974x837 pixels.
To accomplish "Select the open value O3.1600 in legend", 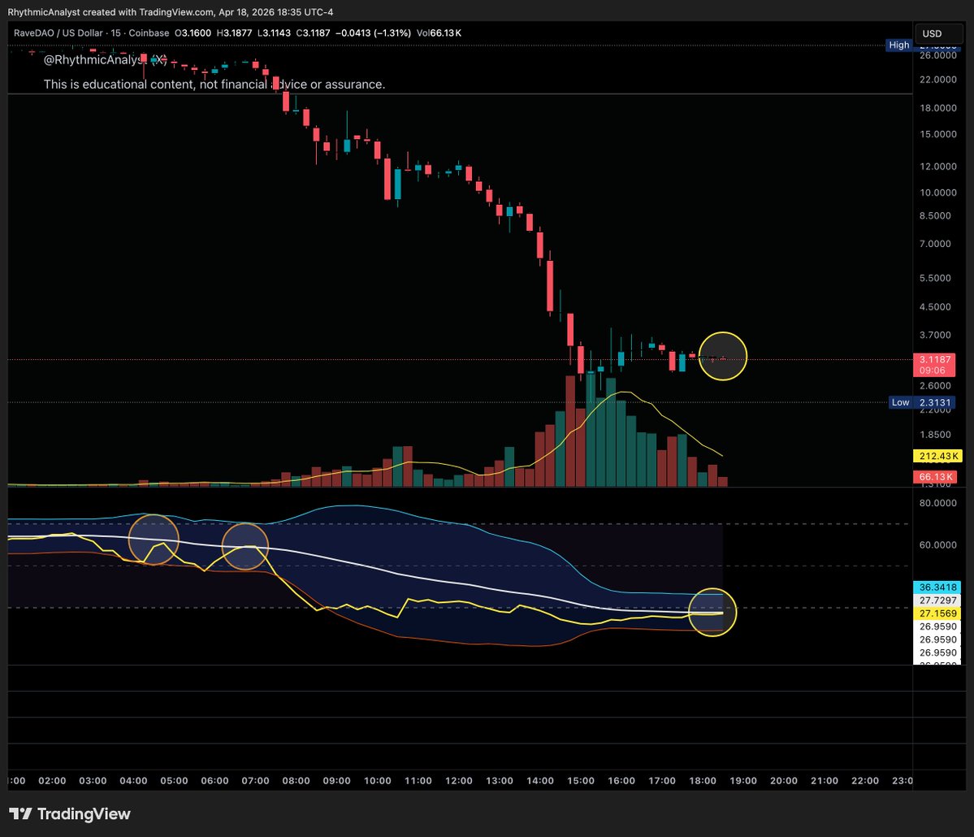I will (x=193, y=33).
